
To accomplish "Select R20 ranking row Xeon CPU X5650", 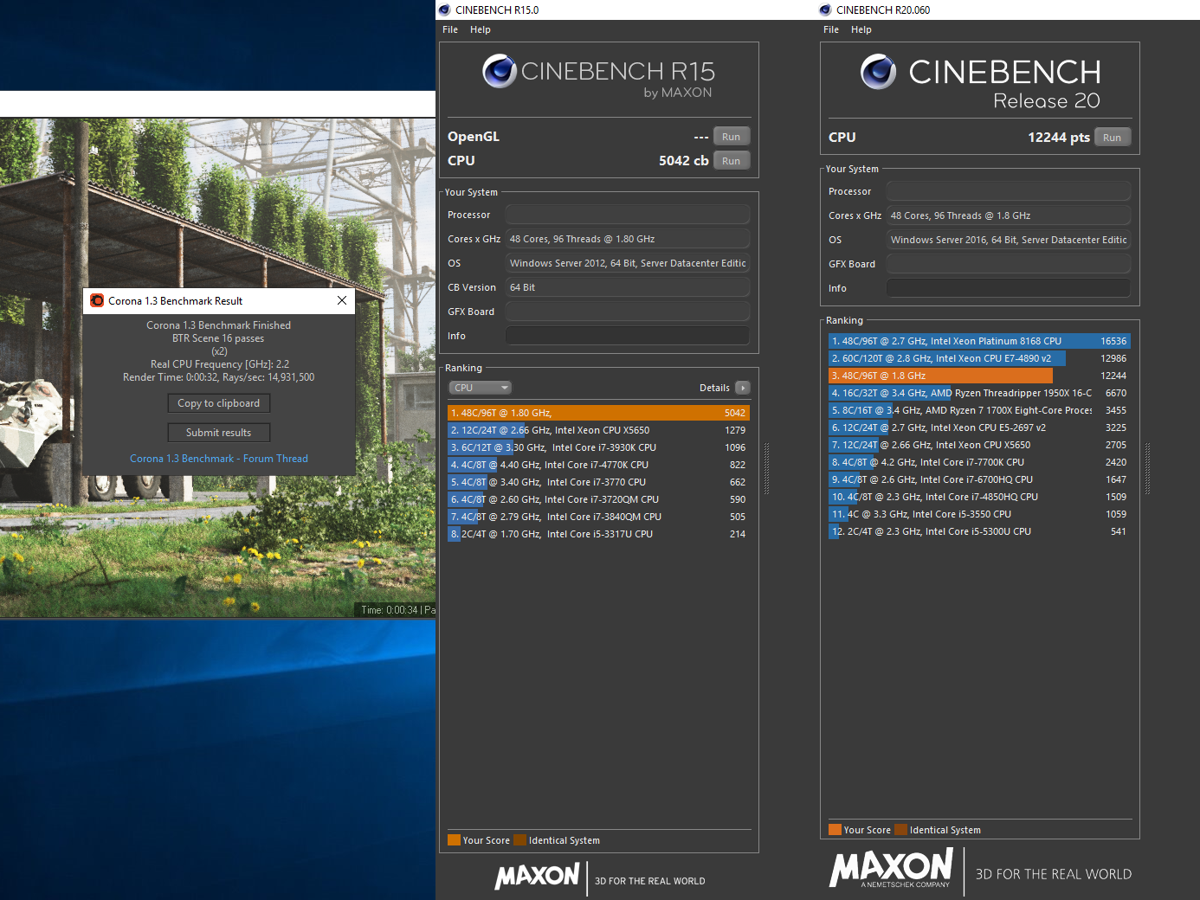I will coord(979,445).
